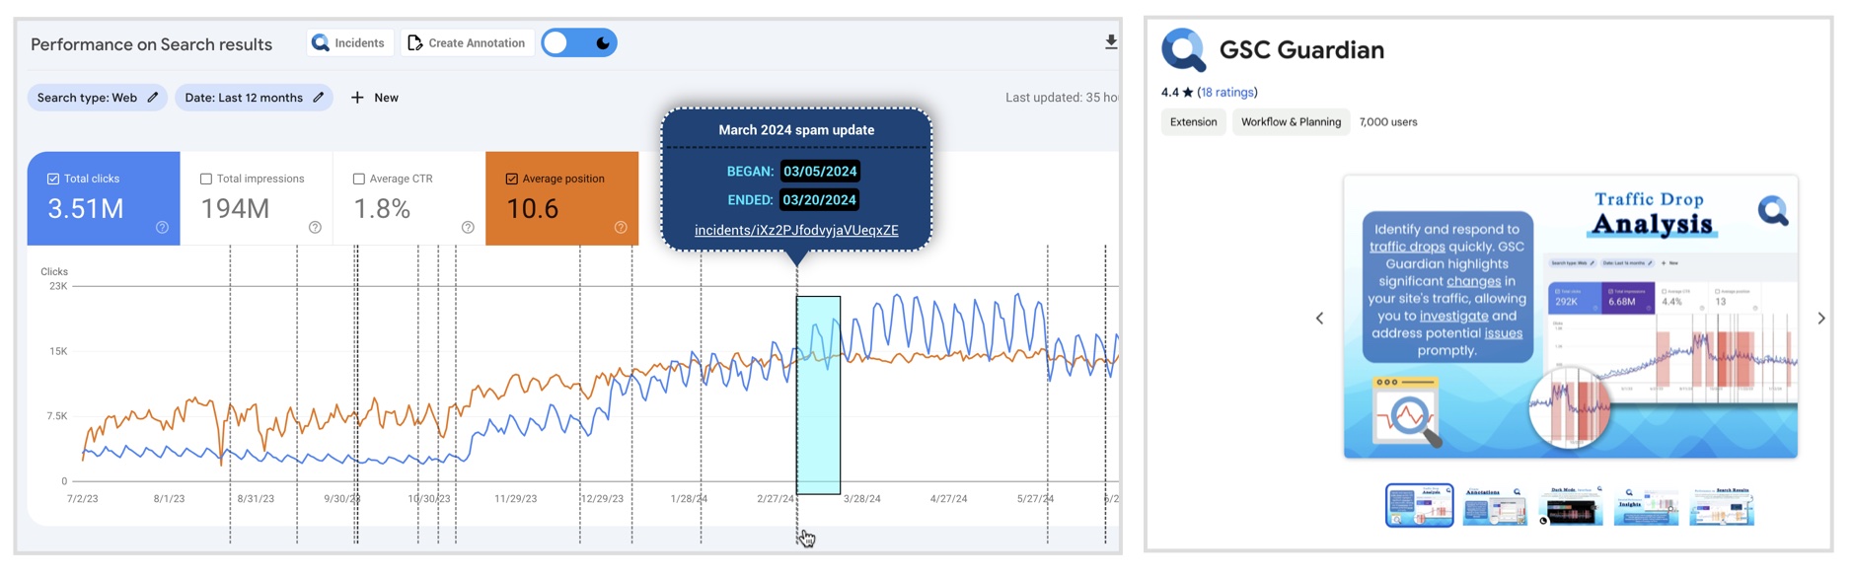This screenshot has height=578, width=1853.
Task: Show the previous screenshot with left arrow
Action: [1320, 319]
